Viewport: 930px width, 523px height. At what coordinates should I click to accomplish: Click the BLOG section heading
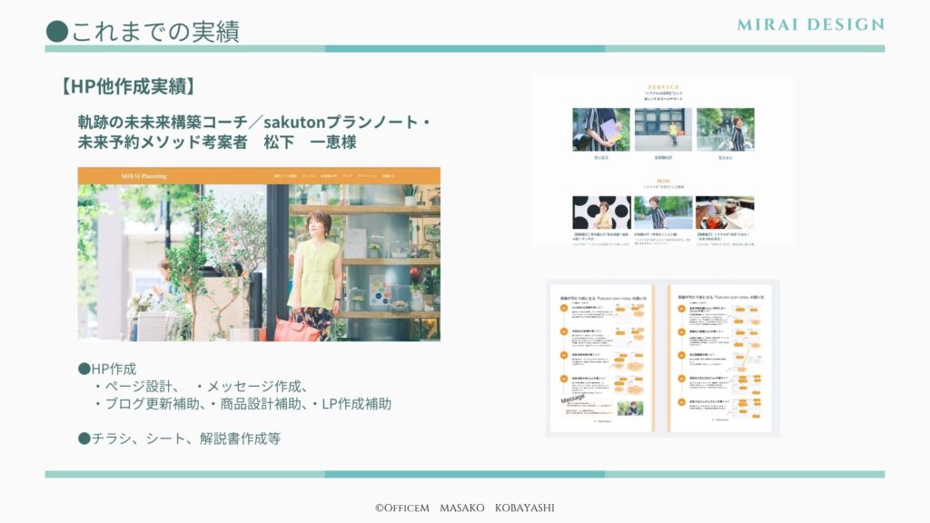click(x=663, y=181)
